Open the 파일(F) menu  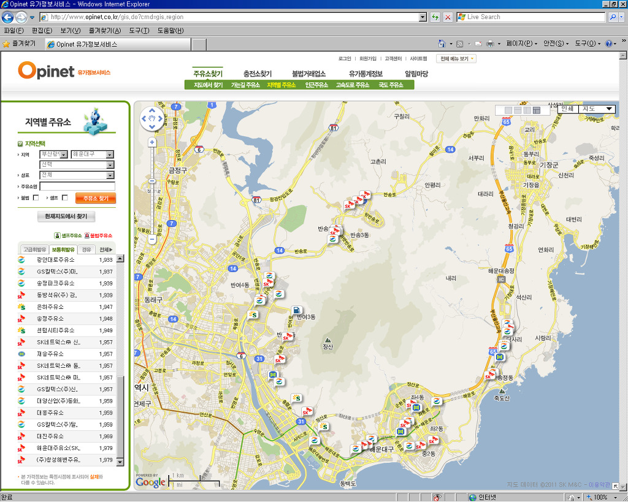tap(13, 31)
